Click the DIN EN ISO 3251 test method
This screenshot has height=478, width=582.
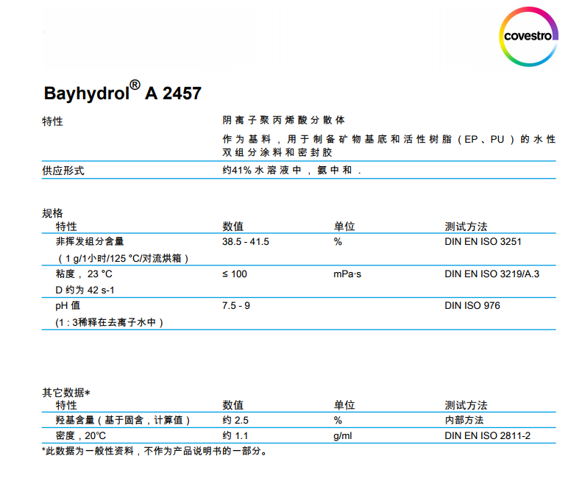coord(483,241)
